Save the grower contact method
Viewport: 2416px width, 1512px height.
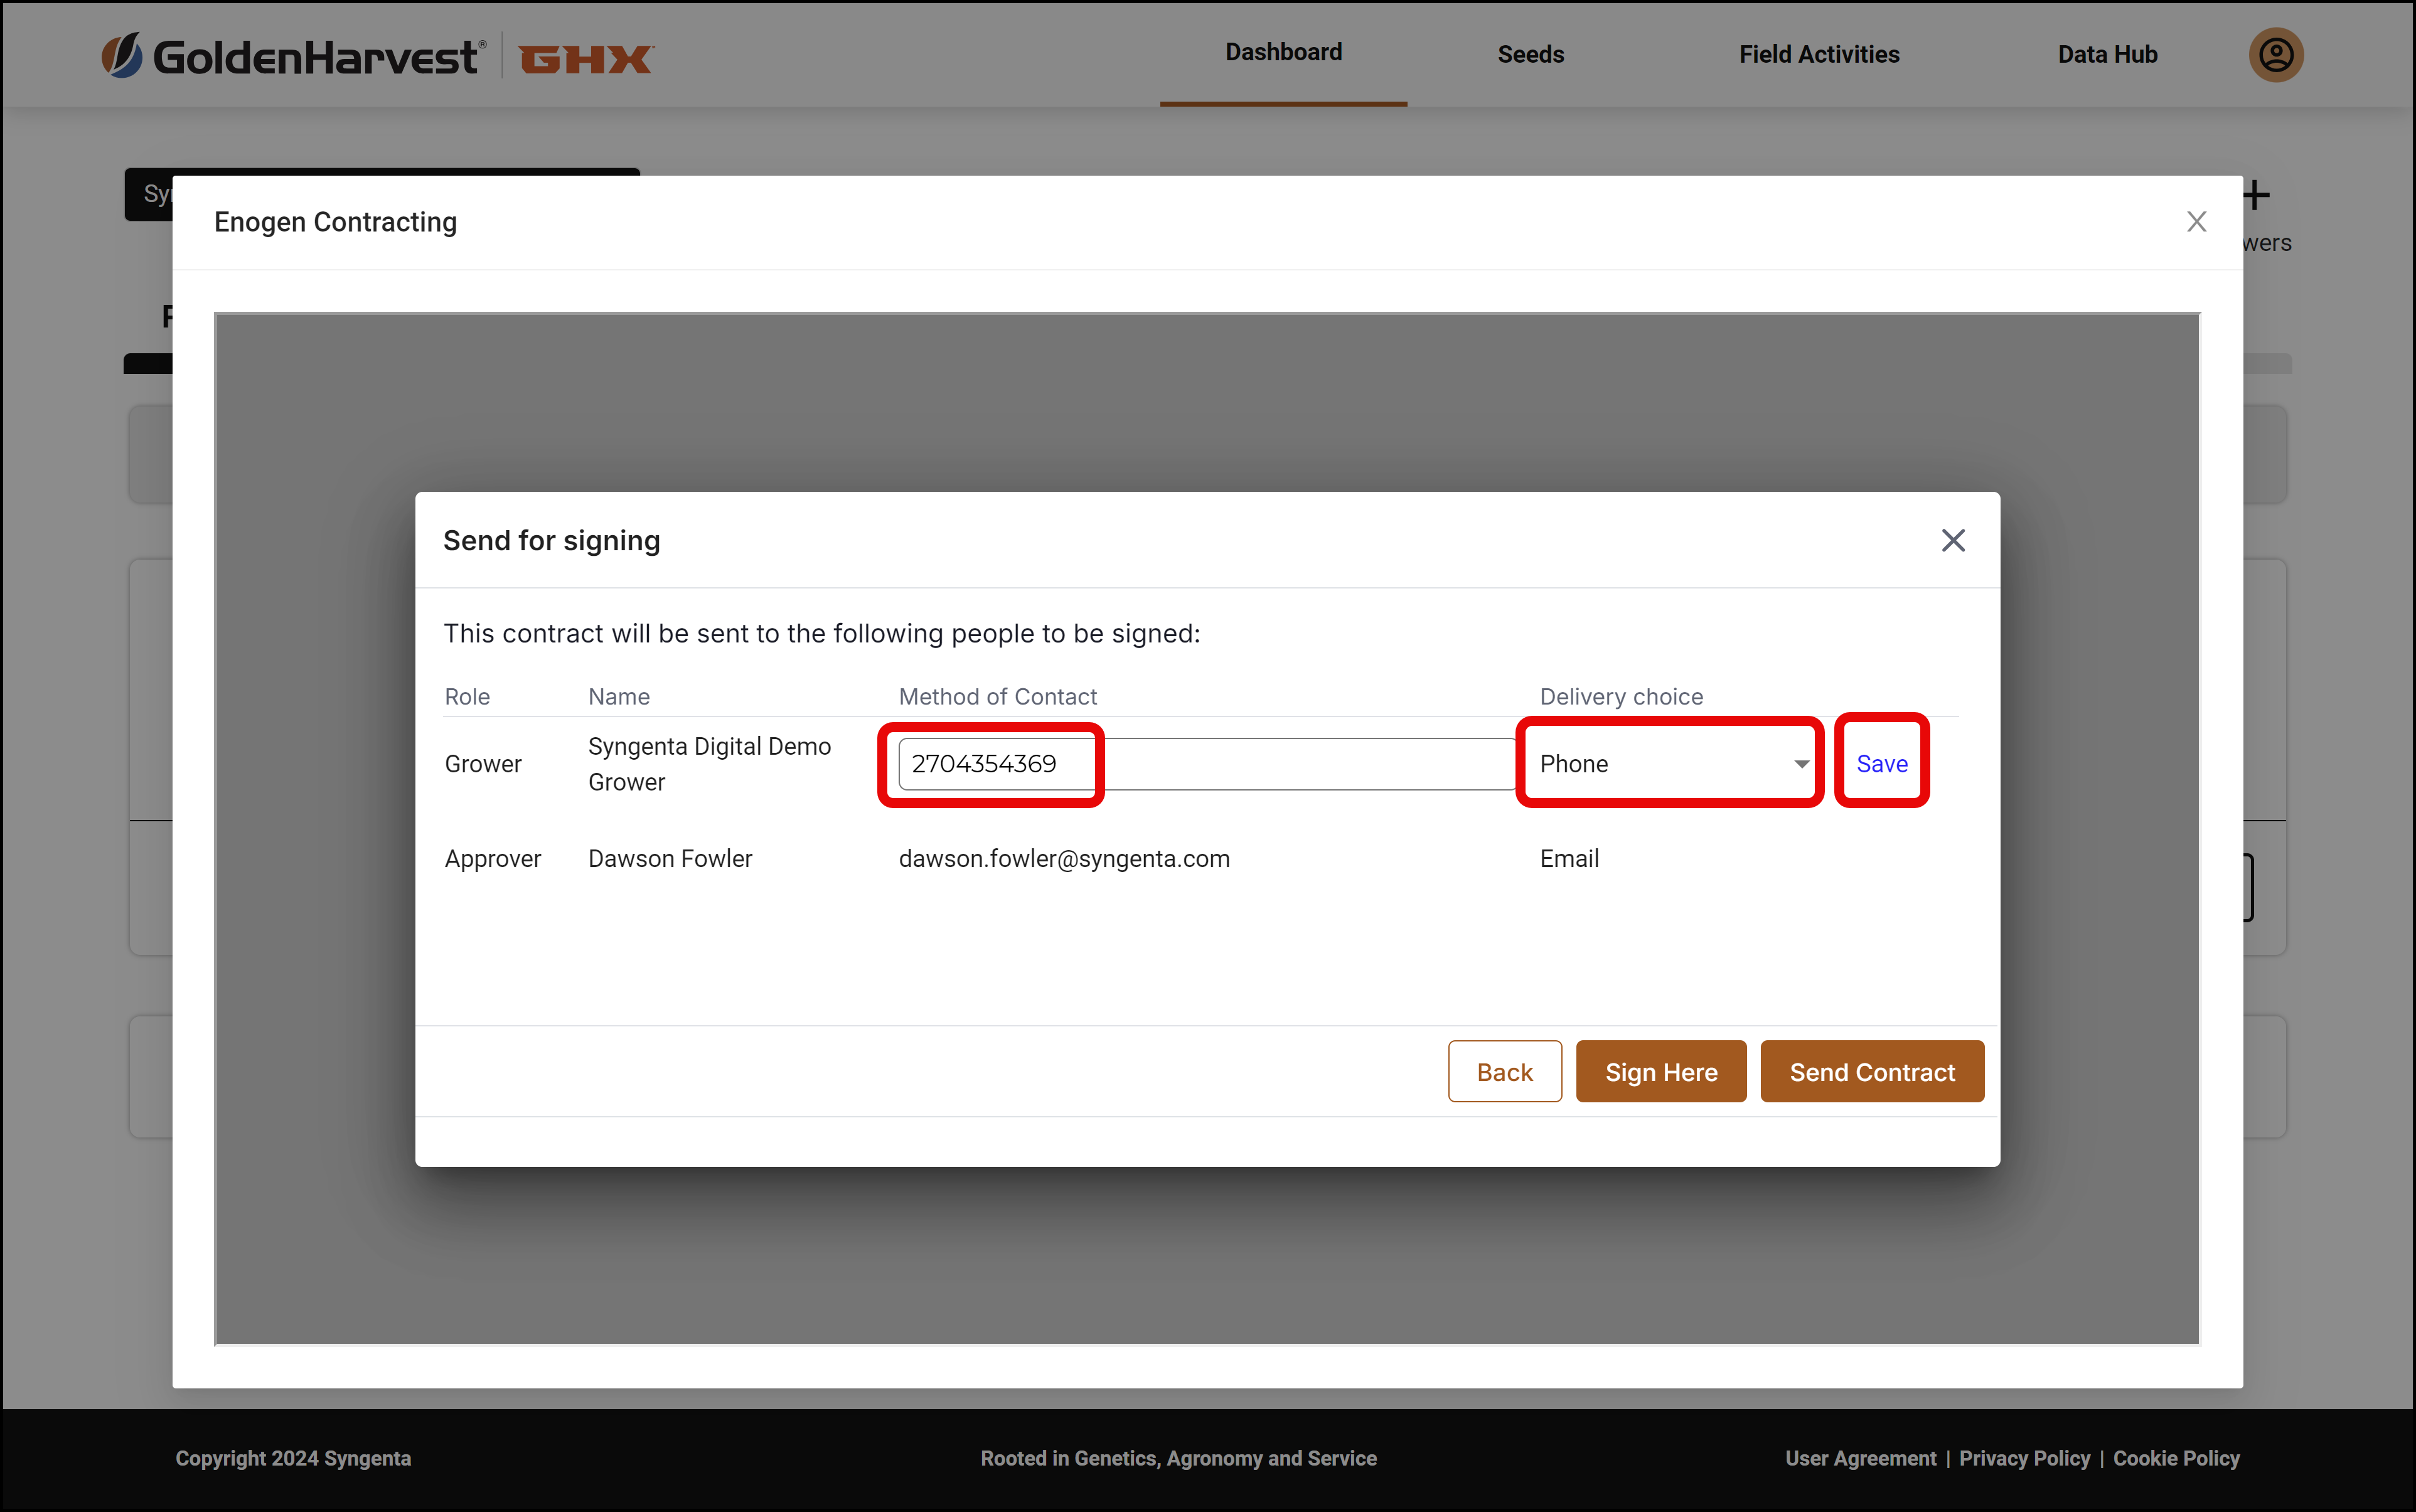click(1882, 764)
